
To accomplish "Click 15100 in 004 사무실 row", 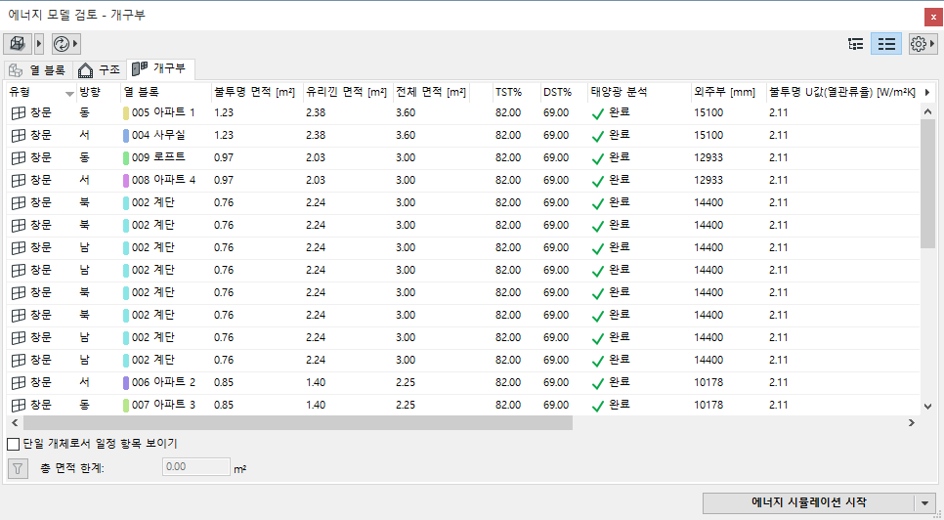I will tap(708, 136).
